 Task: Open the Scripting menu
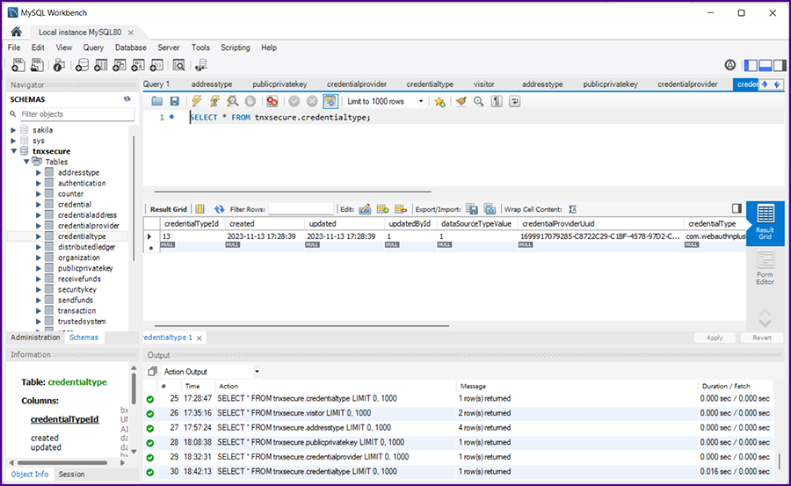235,47
